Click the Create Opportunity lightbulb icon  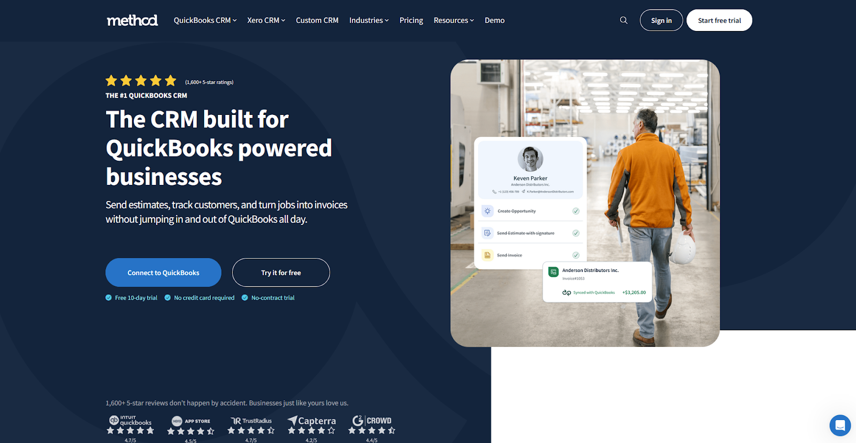pos(487,211)
